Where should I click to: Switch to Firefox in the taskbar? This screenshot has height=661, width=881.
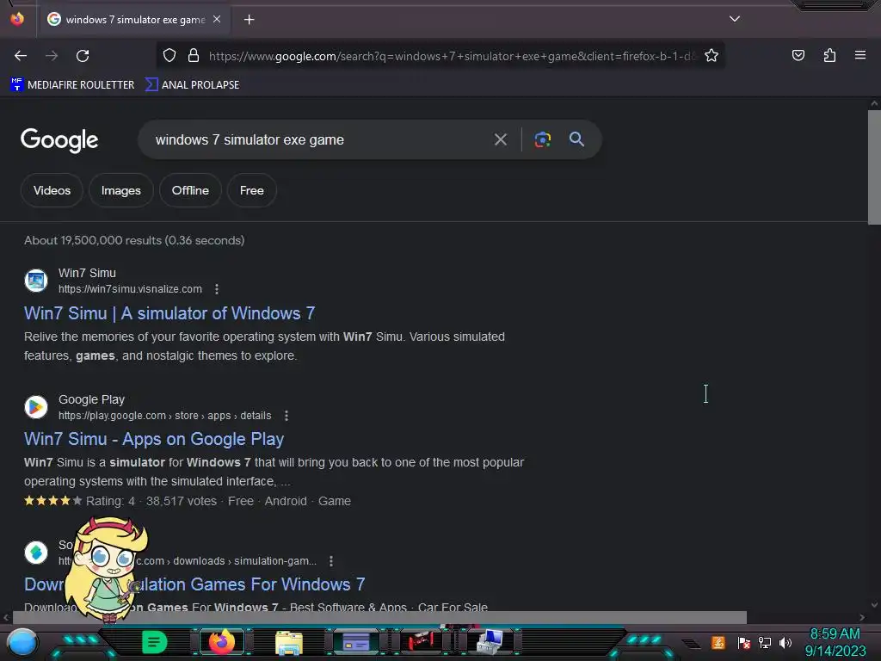click(x=221, y=642)
